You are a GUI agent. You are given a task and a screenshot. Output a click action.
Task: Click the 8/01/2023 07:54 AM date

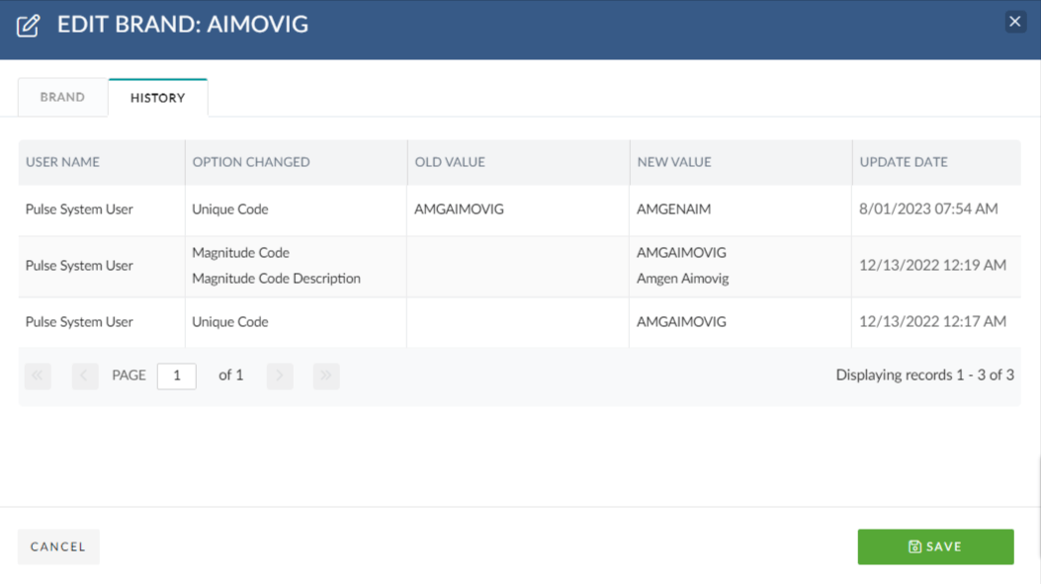coord(928,209)
